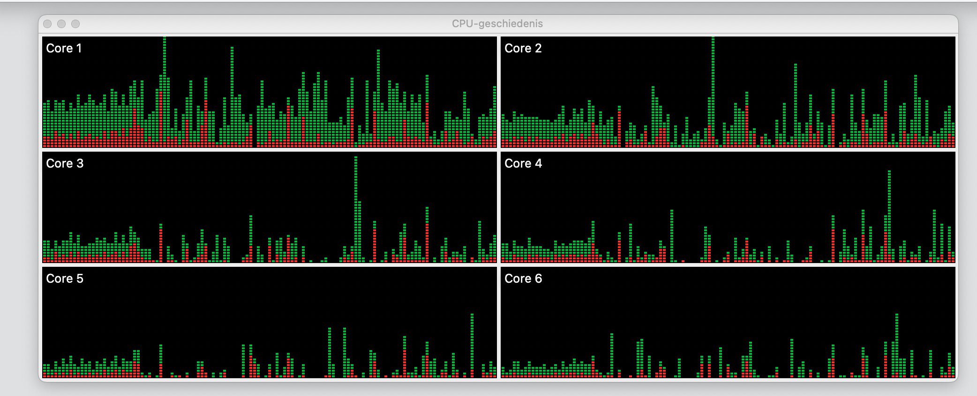977x396 pixels.
Task: Click the Core 2 CPU history graph
Action: pos(728,92)
